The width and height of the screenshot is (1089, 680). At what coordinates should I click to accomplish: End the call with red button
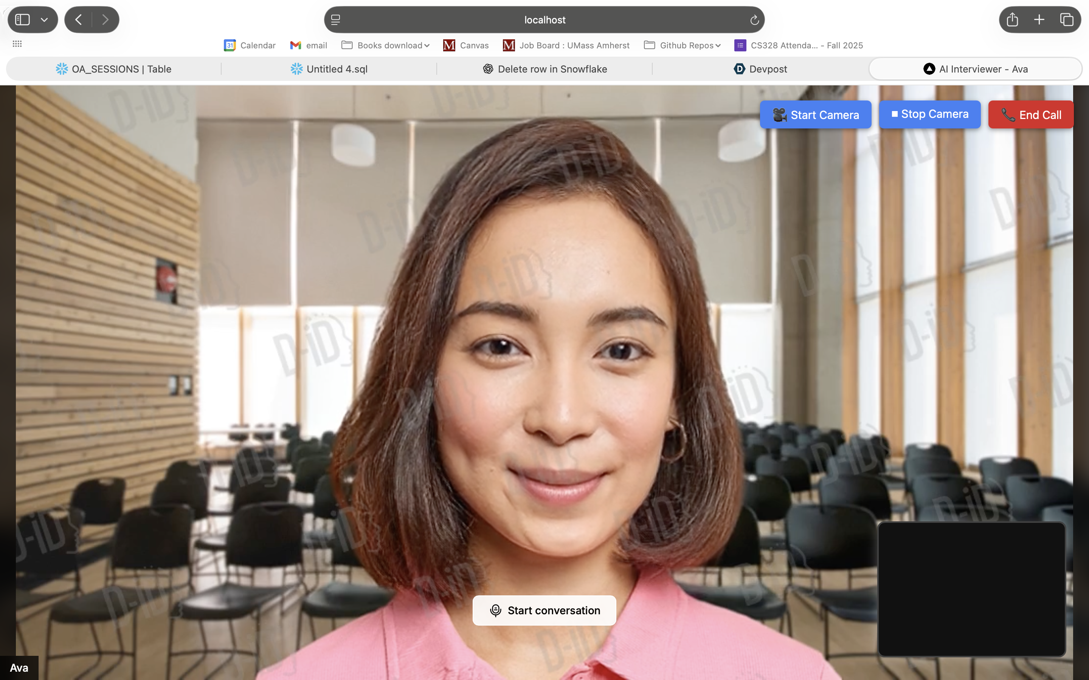tap(1030, 115)
